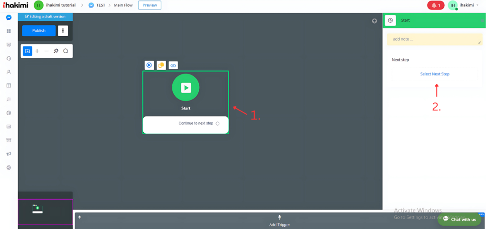Click the blue play icon above Start step
Viewport: 486px width, 229px height.
(149, 65)
